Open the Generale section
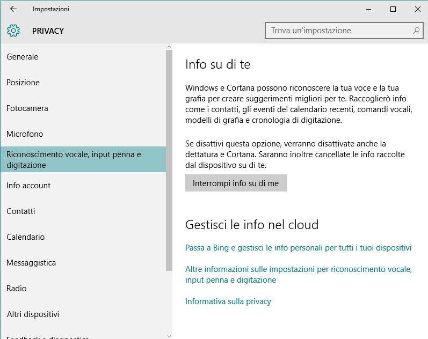 click(23, 57)
